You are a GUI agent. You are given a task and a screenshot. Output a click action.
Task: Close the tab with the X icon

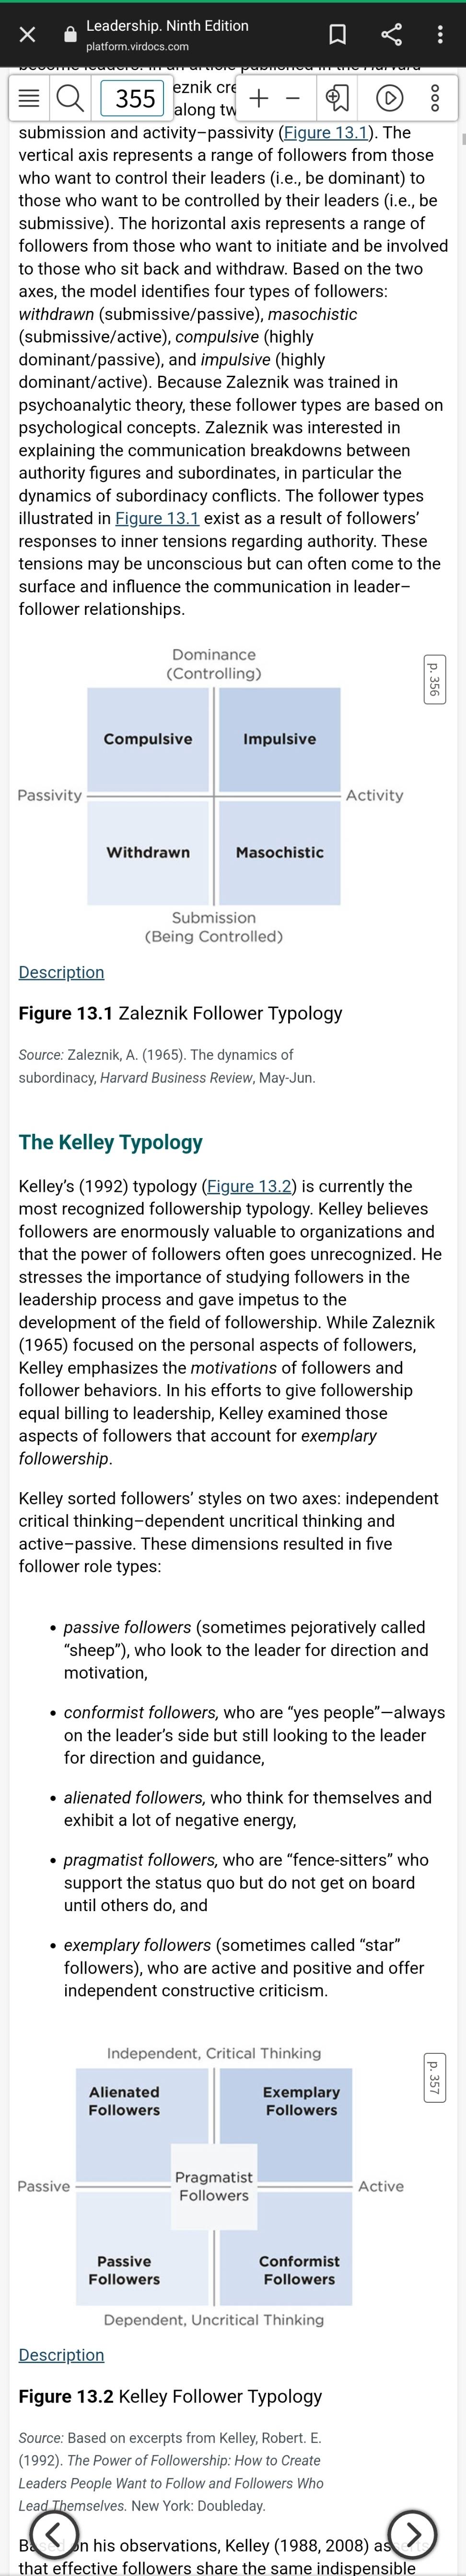click(28, 35)
